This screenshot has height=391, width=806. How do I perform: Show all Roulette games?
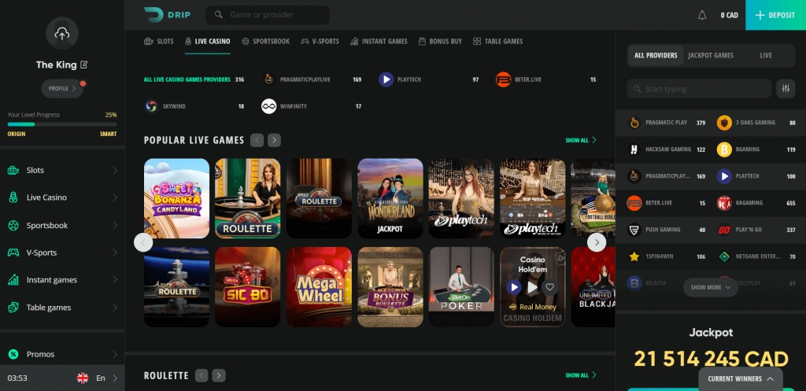coord(581,375)
